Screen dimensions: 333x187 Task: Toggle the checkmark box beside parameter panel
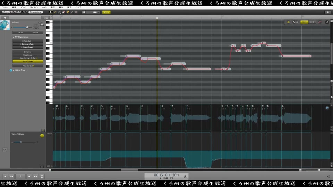5,150
